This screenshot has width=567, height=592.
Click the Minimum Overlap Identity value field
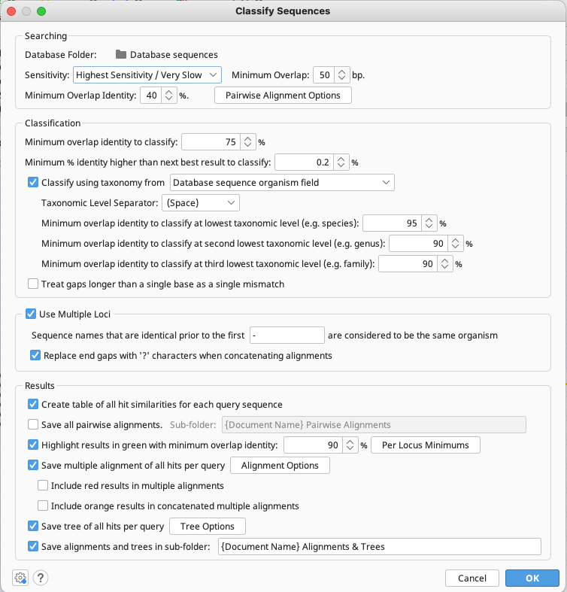point(151,95)
